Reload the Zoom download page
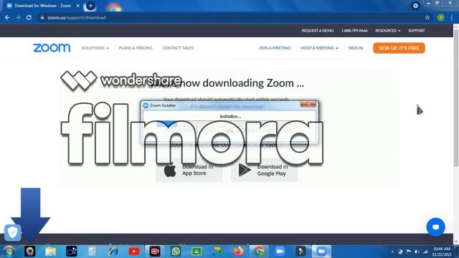The image size is (459, 258). 29,17
